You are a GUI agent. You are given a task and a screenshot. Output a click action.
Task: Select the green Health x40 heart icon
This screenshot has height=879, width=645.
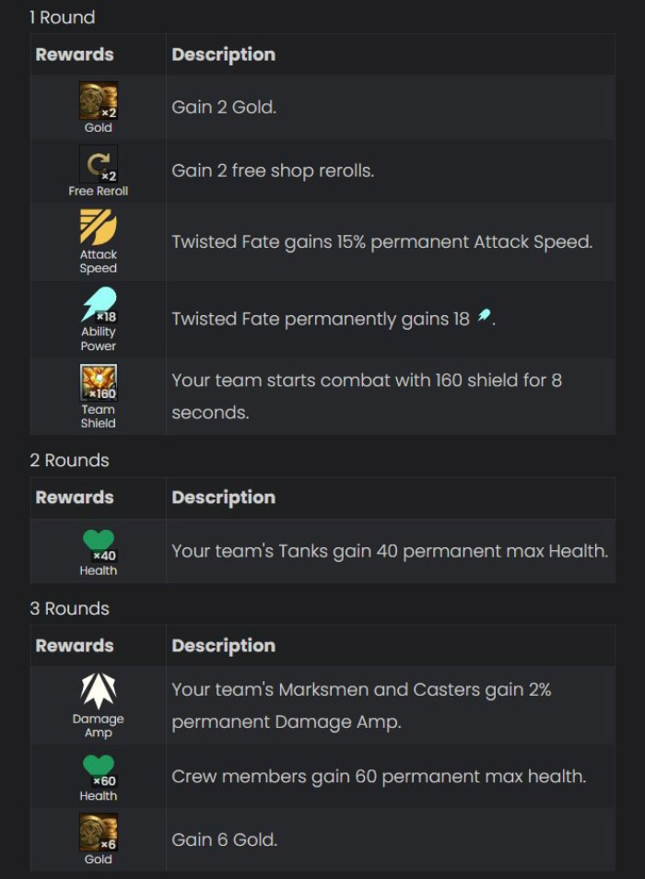[x=99, y=543]
